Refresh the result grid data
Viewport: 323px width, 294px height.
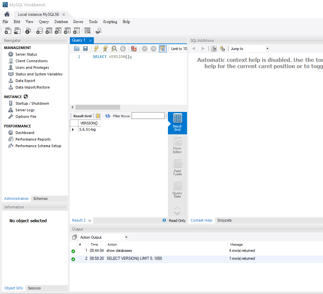(x=108, y=116)
